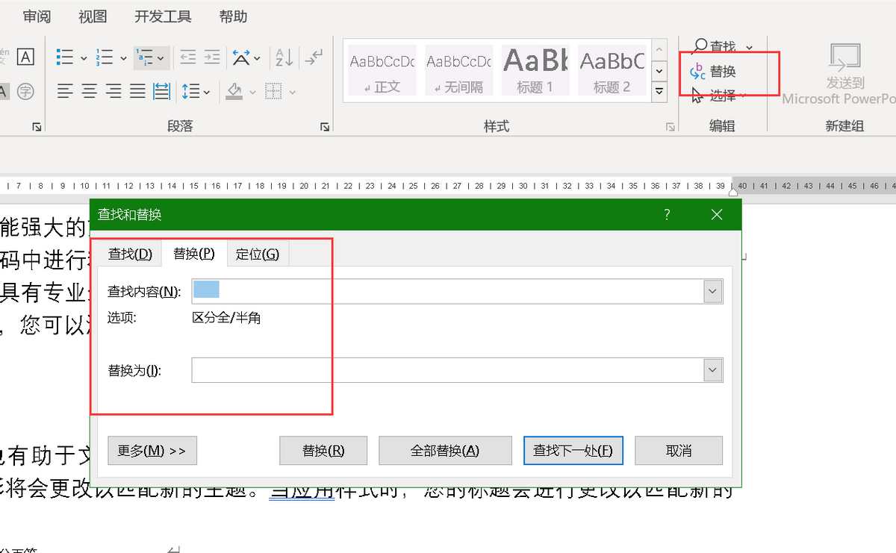Justify paragraph text
This screenshot has height=553, width=896.
pos(137,91)
